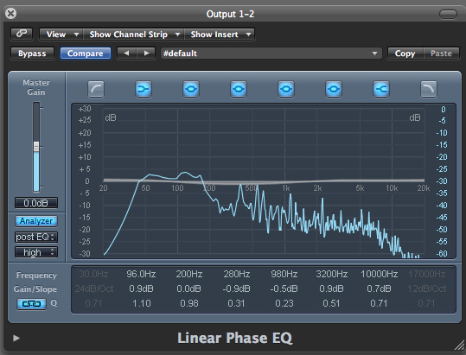The width and height of the screenshot is (466, 355).
Task: Expand the disclosure triangle at bottom left
Action: tap(16, 338)
